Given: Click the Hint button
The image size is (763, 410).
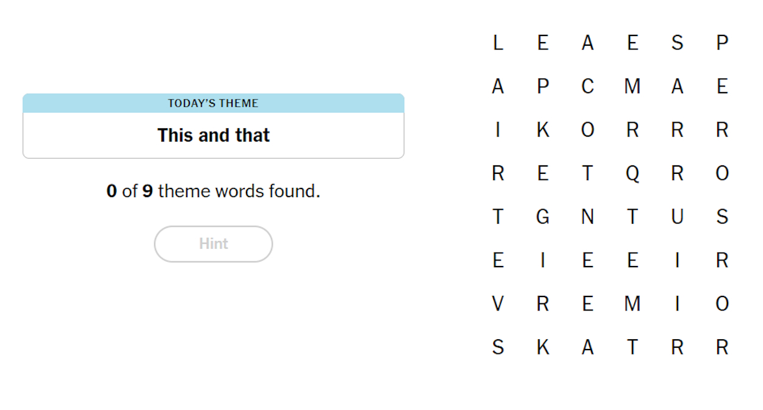Looking at the screenshot, I should [213, 243].
